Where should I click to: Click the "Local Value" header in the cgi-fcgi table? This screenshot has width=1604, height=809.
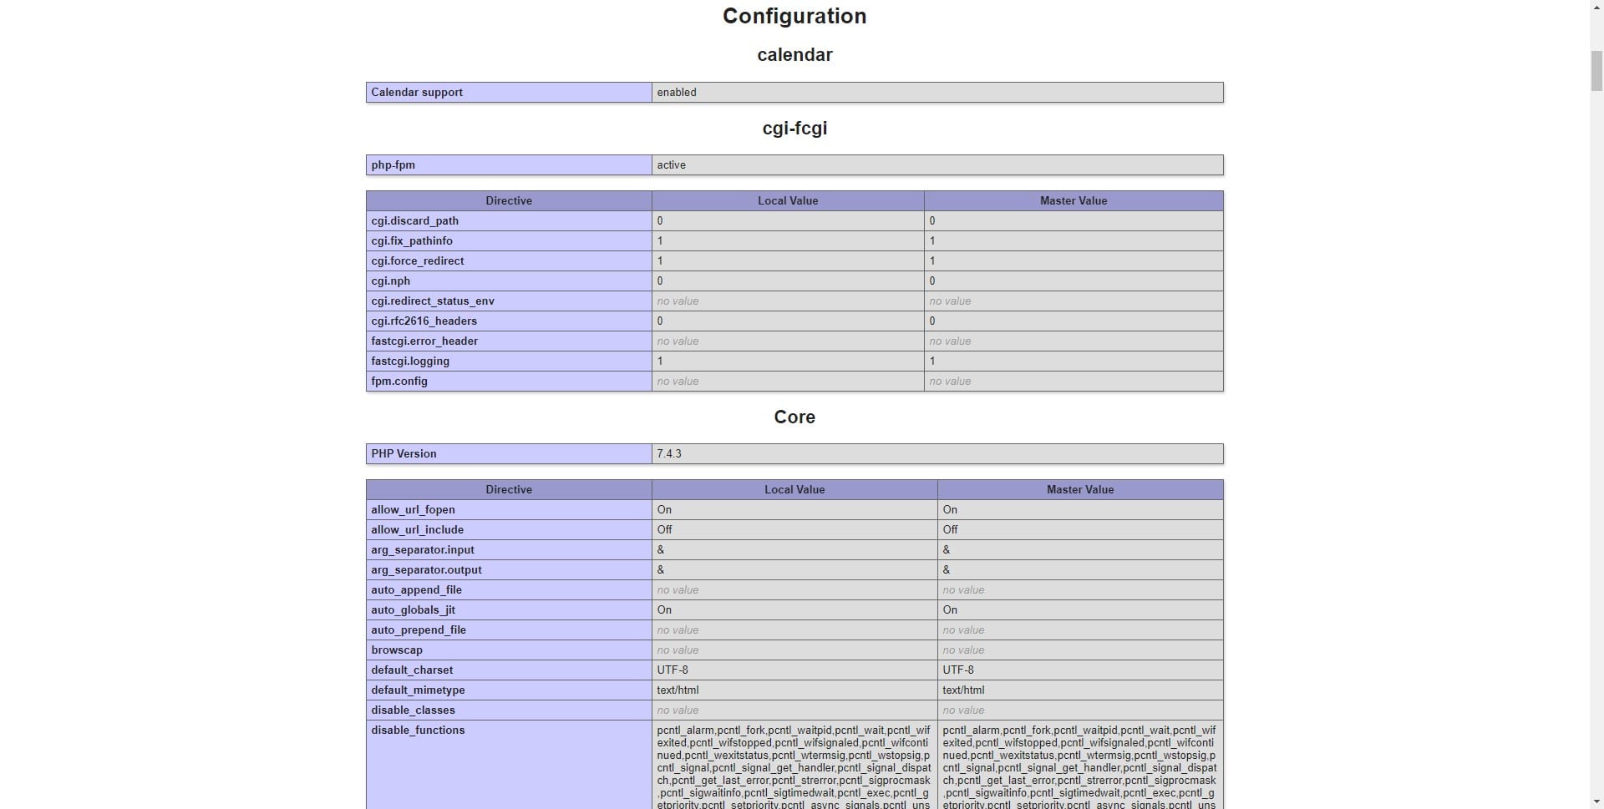788,201
